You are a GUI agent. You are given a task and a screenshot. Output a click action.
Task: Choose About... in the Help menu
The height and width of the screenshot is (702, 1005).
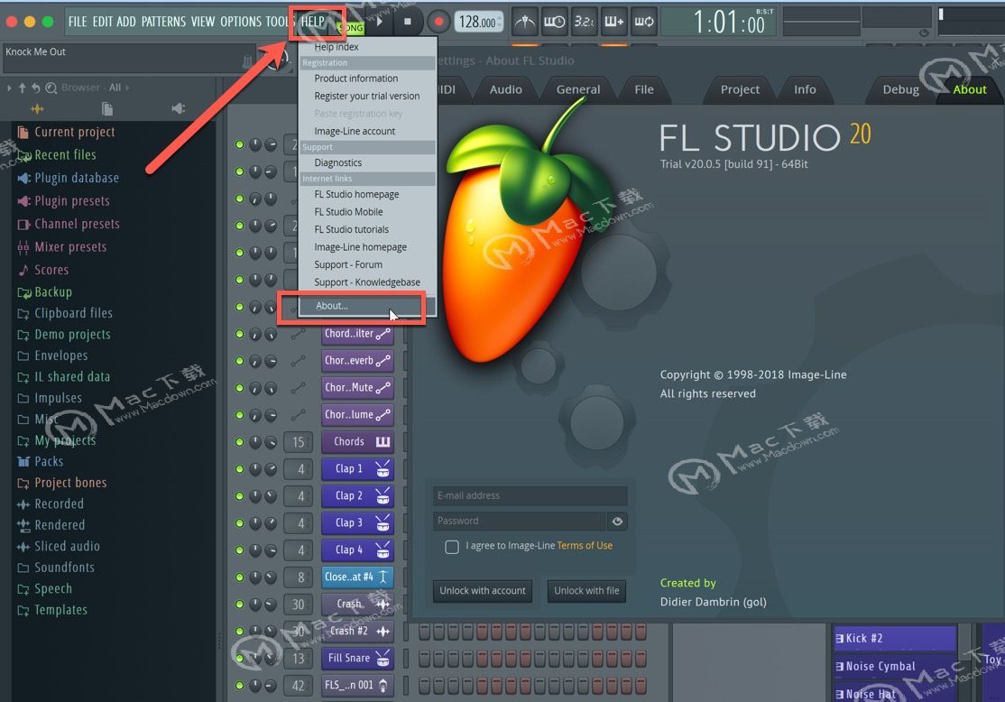click(x=332, y=306)
